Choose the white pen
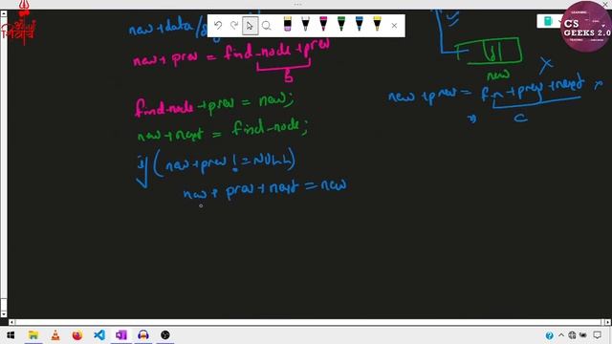This screenshot has height=344, width=612. click(305, 24)
